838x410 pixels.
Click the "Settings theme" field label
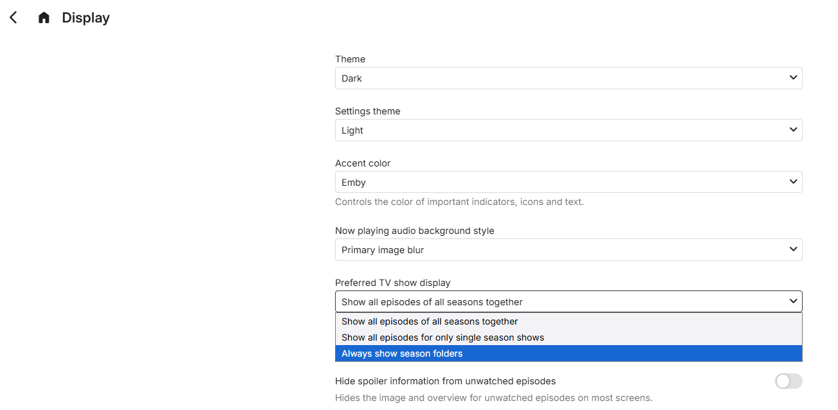(x=367, y=111)
